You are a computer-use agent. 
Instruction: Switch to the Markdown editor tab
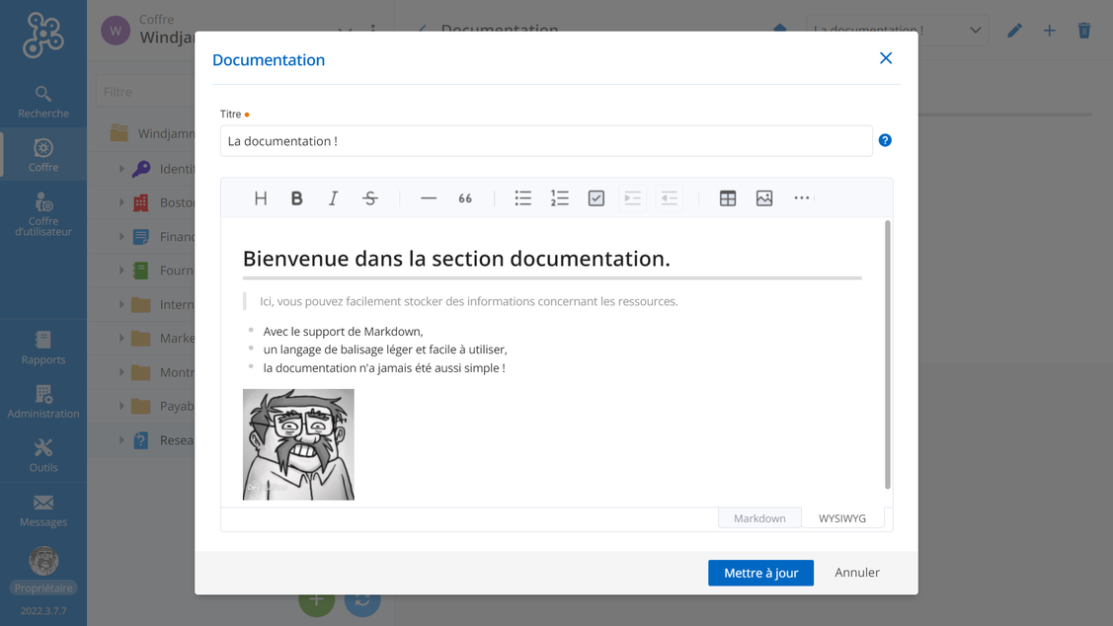(759, 518)
